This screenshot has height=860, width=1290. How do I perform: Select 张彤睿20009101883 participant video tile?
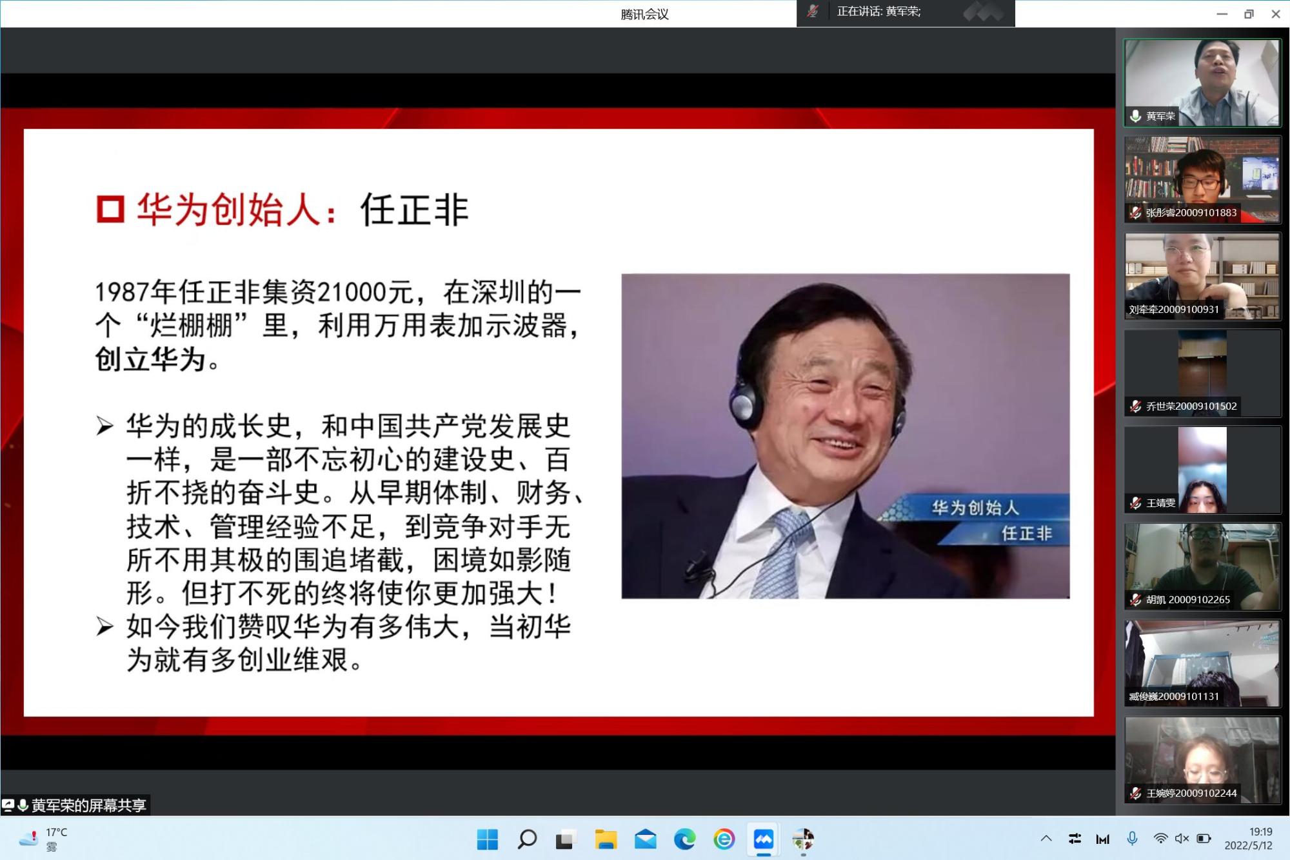tap(1202, 179)
